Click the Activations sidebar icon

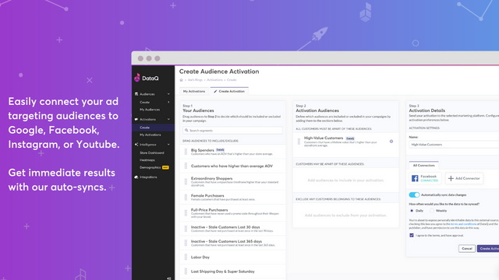pyautogui.click(x=136, y=119)
